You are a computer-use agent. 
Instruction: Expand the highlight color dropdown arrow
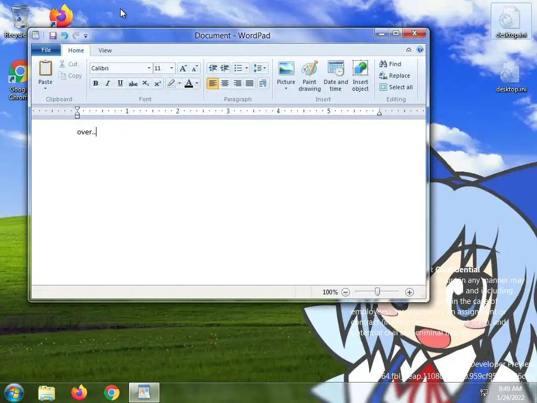point(179,83)
